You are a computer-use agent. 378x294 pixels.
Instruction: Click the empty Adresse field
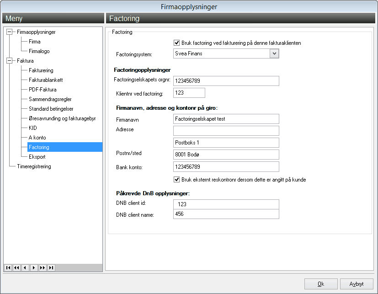tap(226, 131)
